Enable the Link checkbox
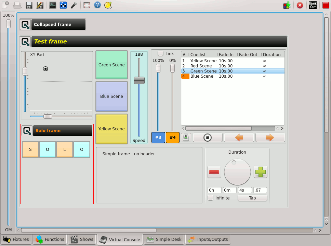This screenshot has width=331, height=246. [160, 53]
